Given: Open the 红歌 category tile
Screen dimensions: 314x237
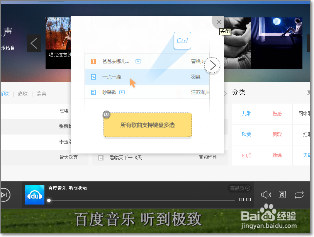Looking at the screenshot, I should [x=301, y=134].
